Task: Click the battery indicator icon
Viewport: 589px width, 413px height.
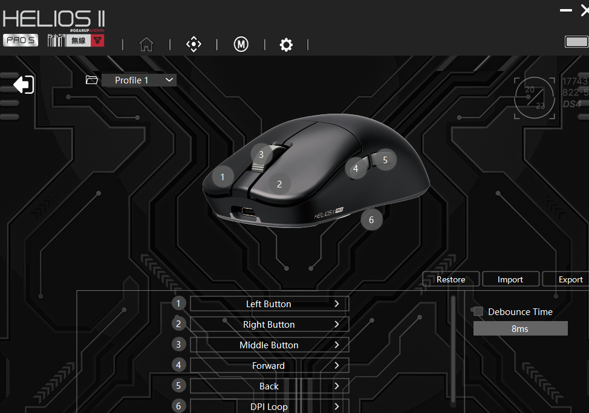Action: 577,42
